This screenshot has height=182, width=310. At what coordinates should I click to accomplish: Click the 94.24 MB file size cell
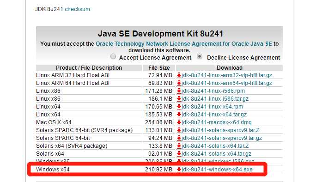(x=160, y=138)
